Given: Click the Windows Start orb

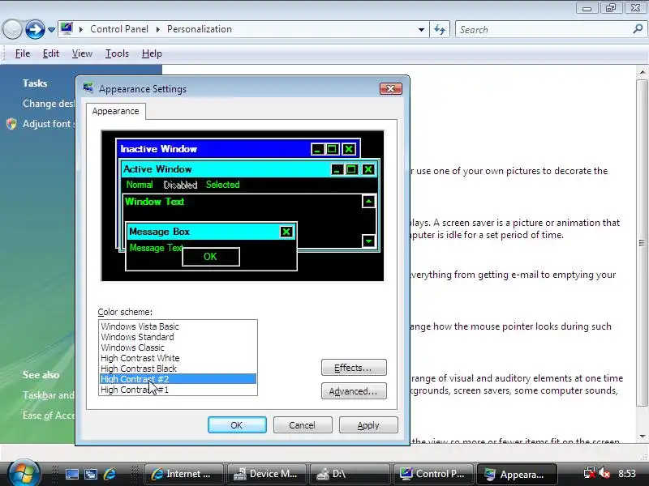Looking at the screenshot, I should (x=24, y=473).
